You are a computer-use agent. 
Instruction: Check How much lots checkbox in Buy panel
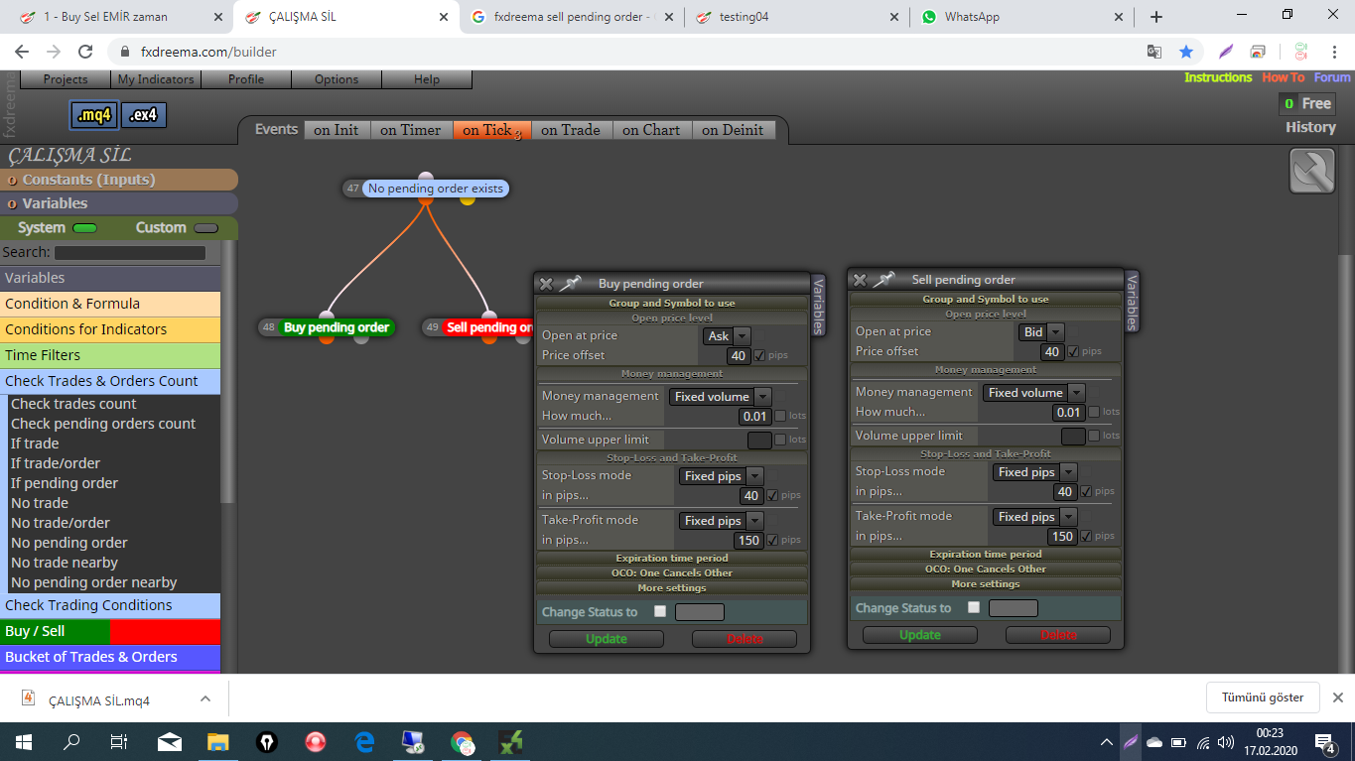(x=780, y=416)
